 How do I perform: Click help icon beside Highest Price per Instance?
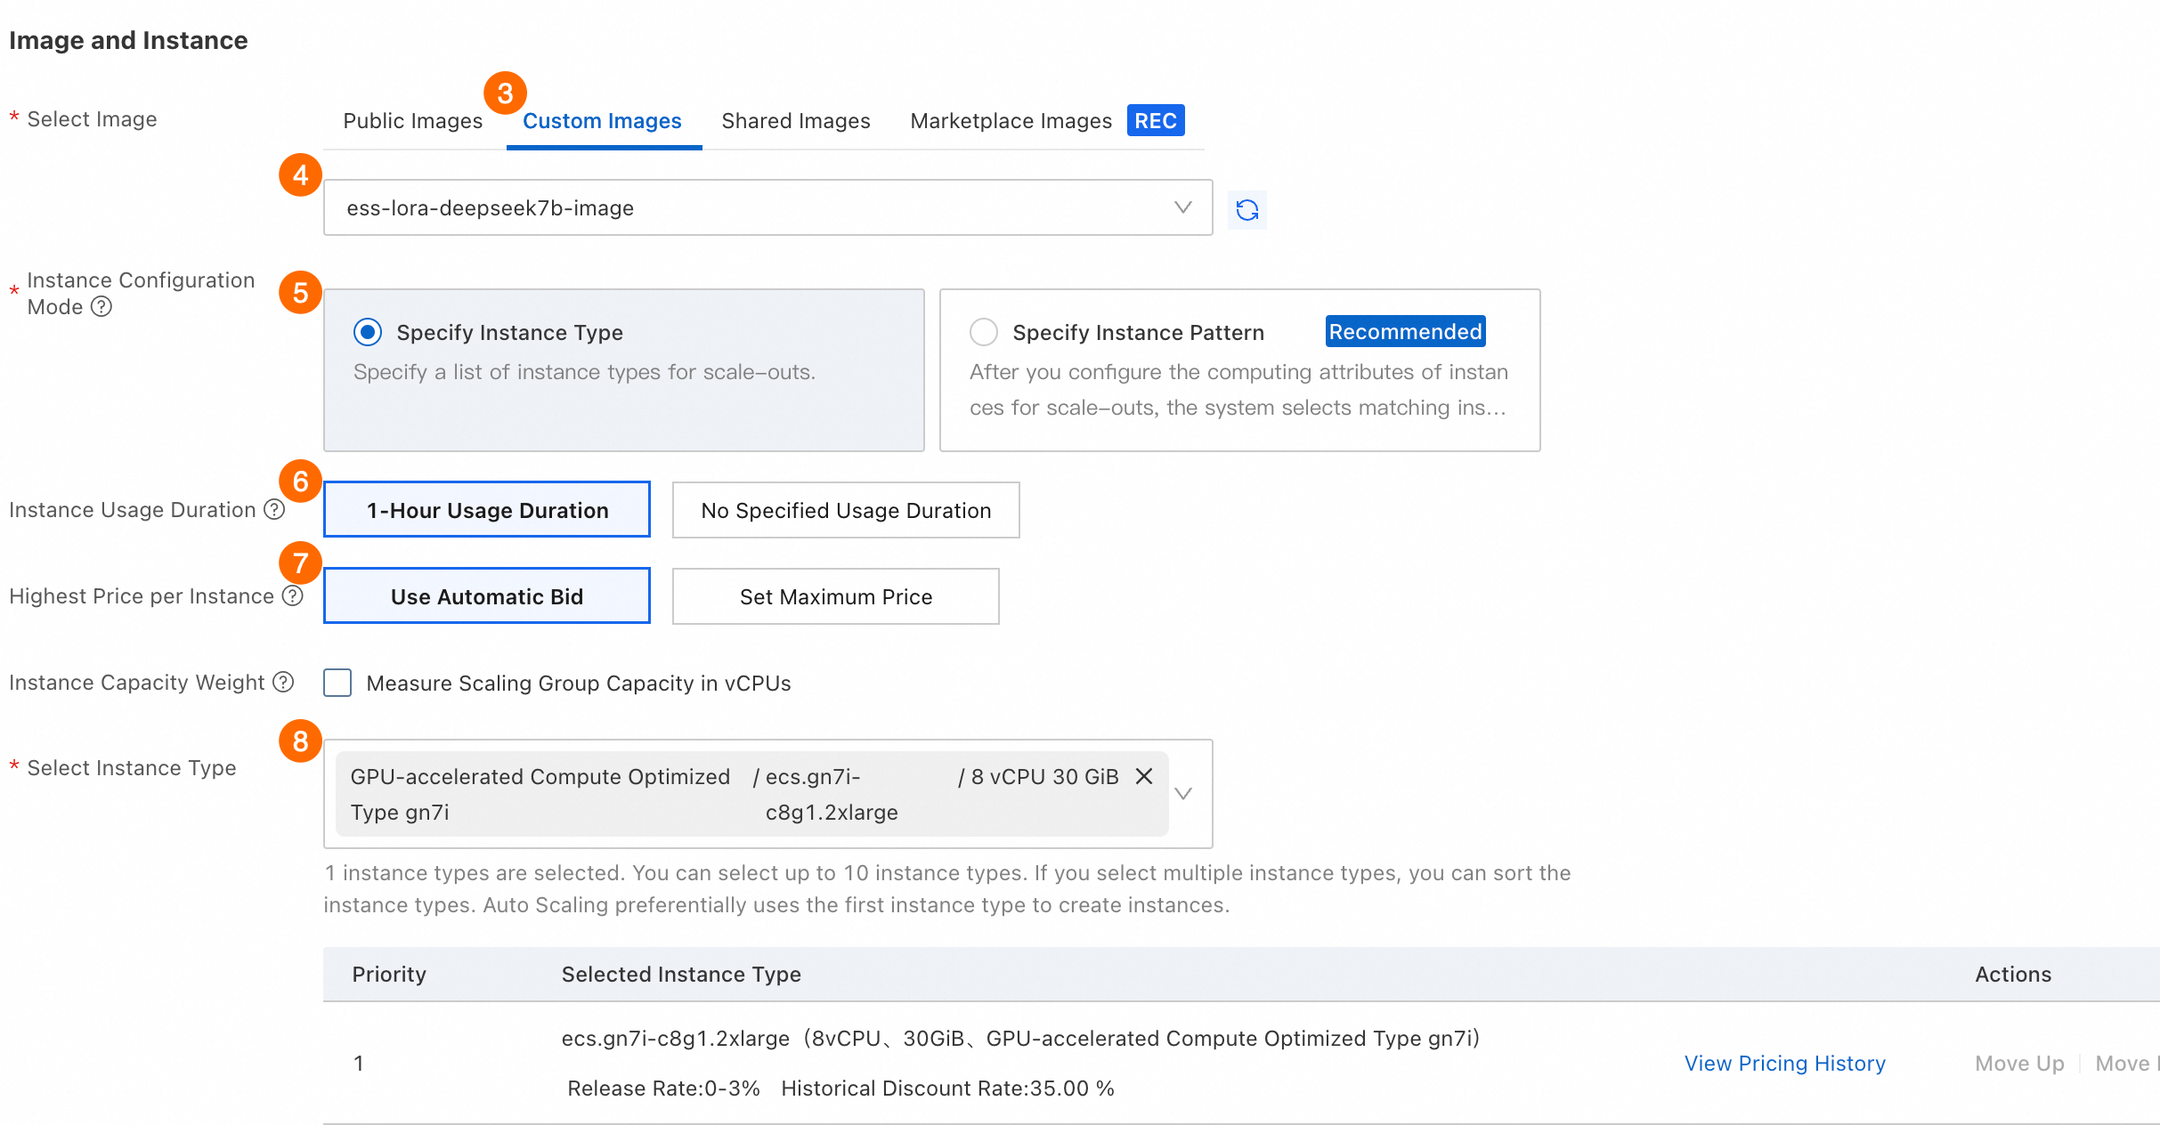[293, 595]
